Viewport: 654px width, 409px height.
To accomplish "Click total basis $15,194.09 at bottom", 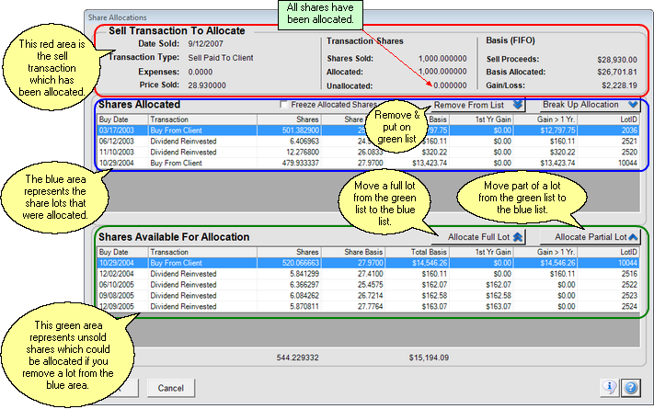I will tap(429, 358).
